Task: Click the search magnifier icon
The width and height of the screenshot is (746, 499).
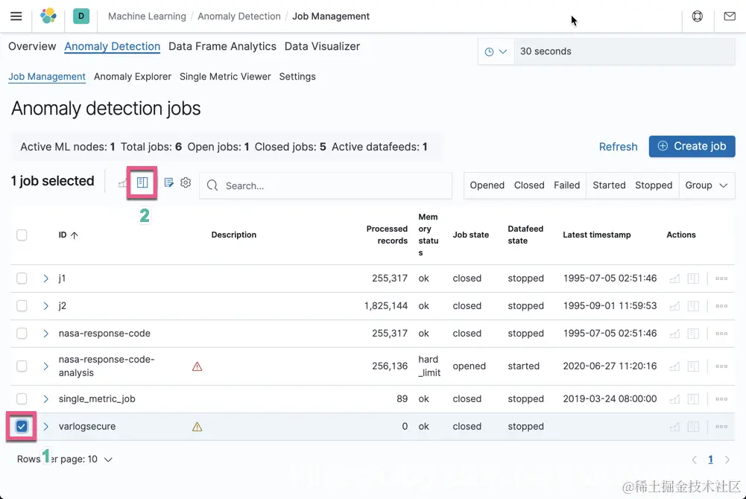Action: pyautogui.click(x=212, y=185)
